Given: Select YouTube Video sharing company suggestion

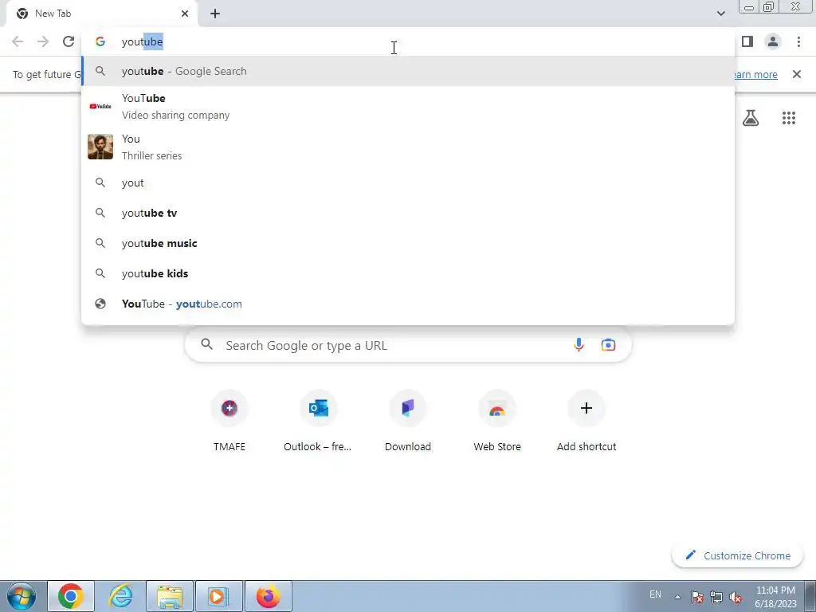Looking at the screenshot, I should 408,107.
